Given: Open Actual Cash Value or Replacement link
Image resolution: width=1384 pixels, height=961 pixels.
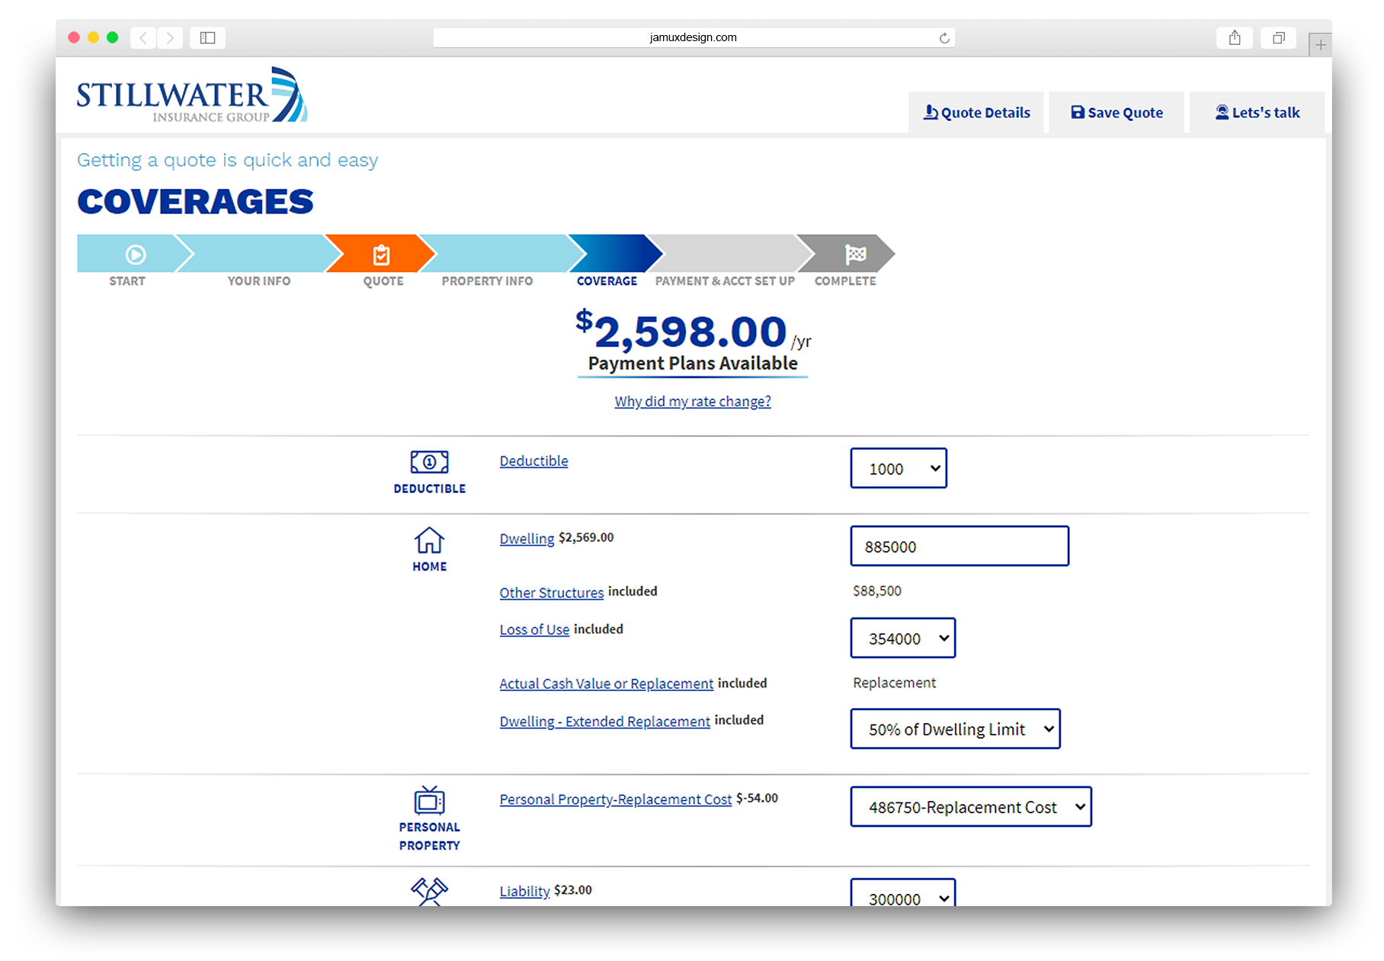Looking at the screenshot, I should click(606, 684).
